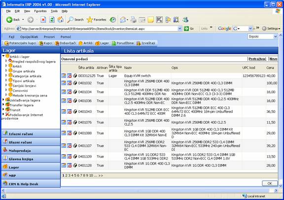Open the Prozori menu
Image resolution: width=284 pixels, height=200 pixels.
(49, 37)
